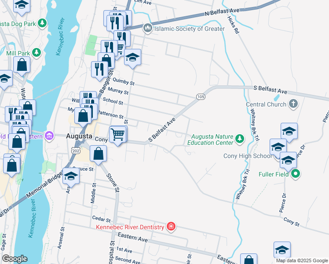
Task: Click the Central Church cross icon
Action: click(293, 104)
